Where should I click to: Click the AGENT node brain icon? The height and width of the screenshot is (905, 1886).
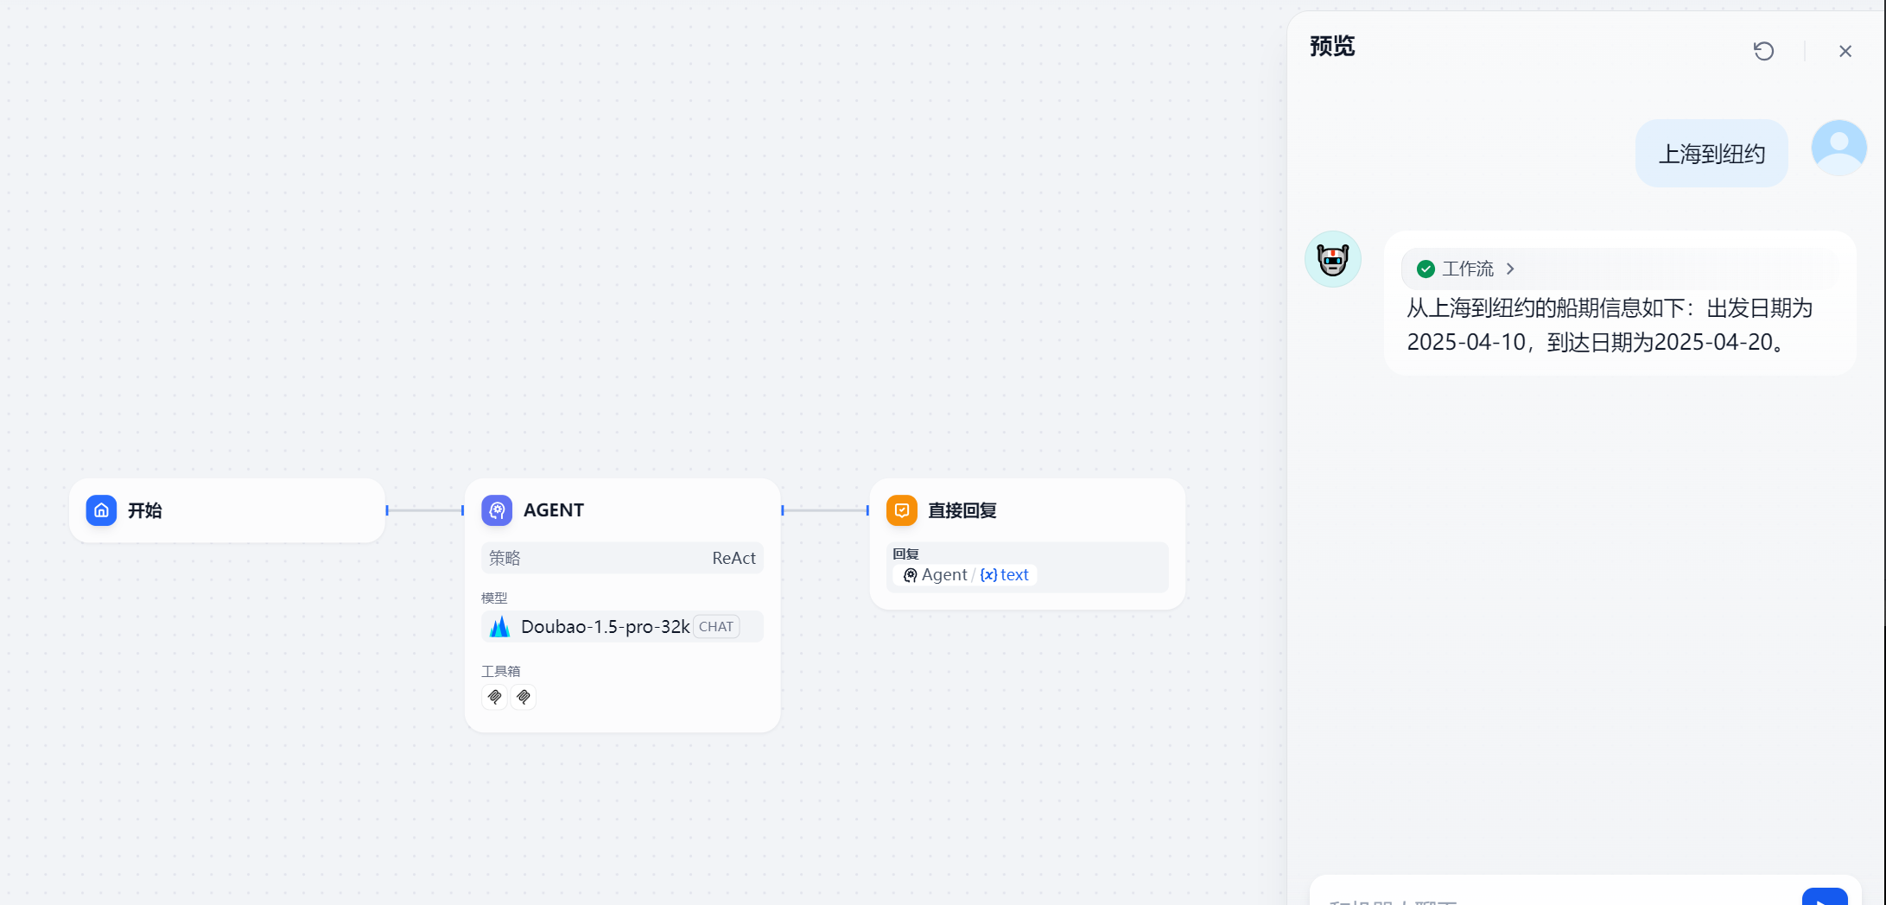497,510
